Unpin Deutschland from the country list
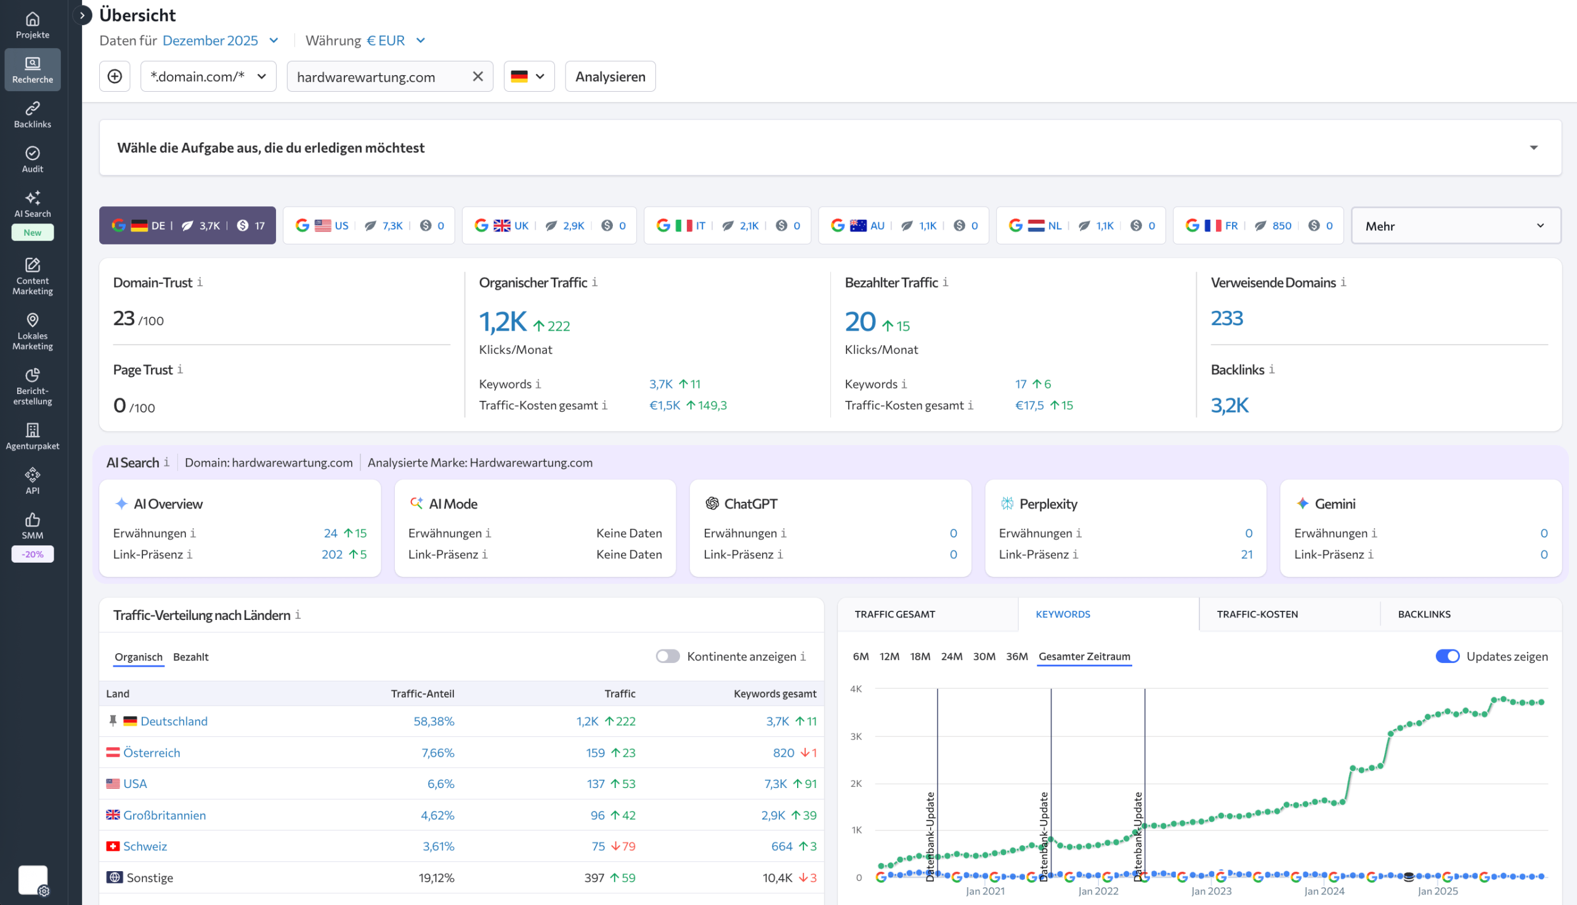The height and width of the screenshot is (905, 1577). click(x=113, y=721)
